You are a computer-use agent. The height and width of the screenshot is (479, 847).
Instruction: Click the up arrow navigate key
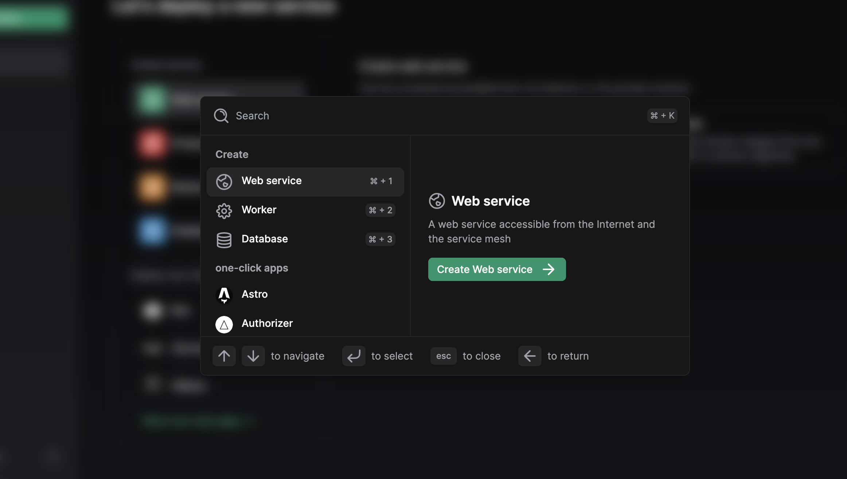224,356
